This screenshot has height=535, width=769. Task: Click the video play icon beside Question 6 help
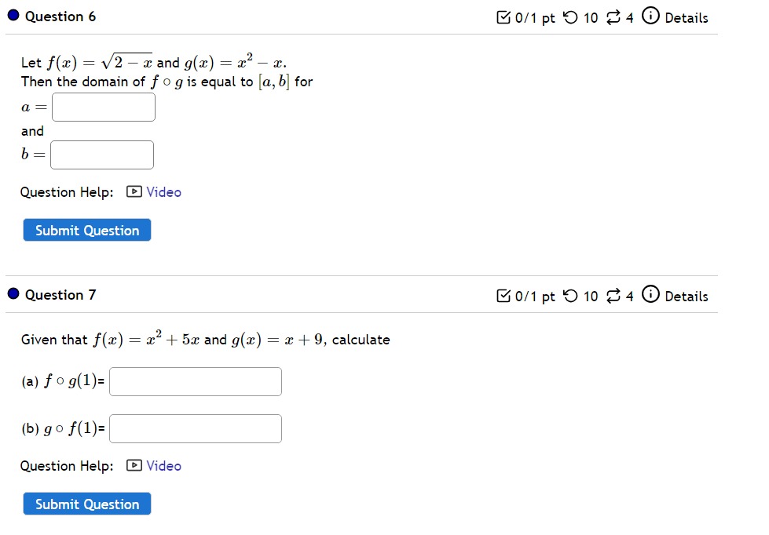point(134,191)
